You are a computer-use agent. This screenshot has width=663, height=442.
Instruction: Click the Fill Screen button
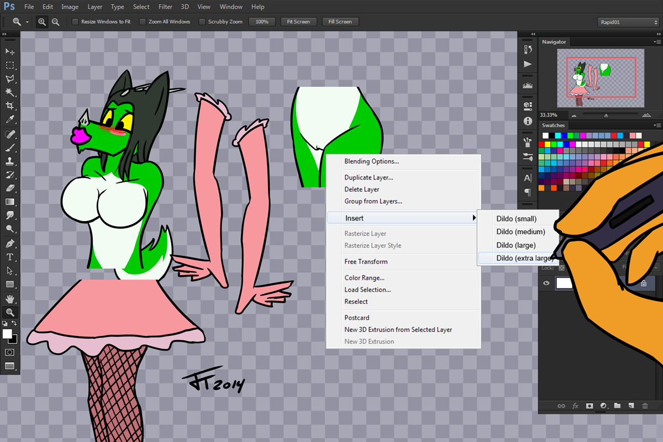click(340, 22)
